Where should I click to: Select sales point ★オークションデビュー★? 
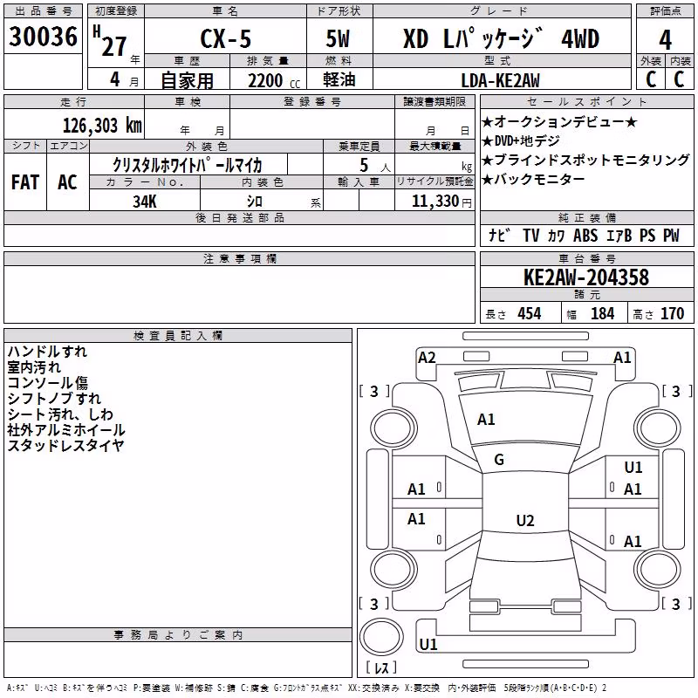click(559, 121)
